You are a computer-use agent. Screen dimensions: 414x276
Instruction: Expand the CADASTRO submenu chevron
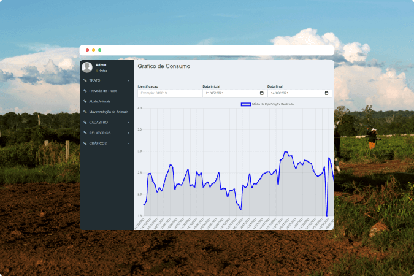pyautogui.click(x=129, y=122)
